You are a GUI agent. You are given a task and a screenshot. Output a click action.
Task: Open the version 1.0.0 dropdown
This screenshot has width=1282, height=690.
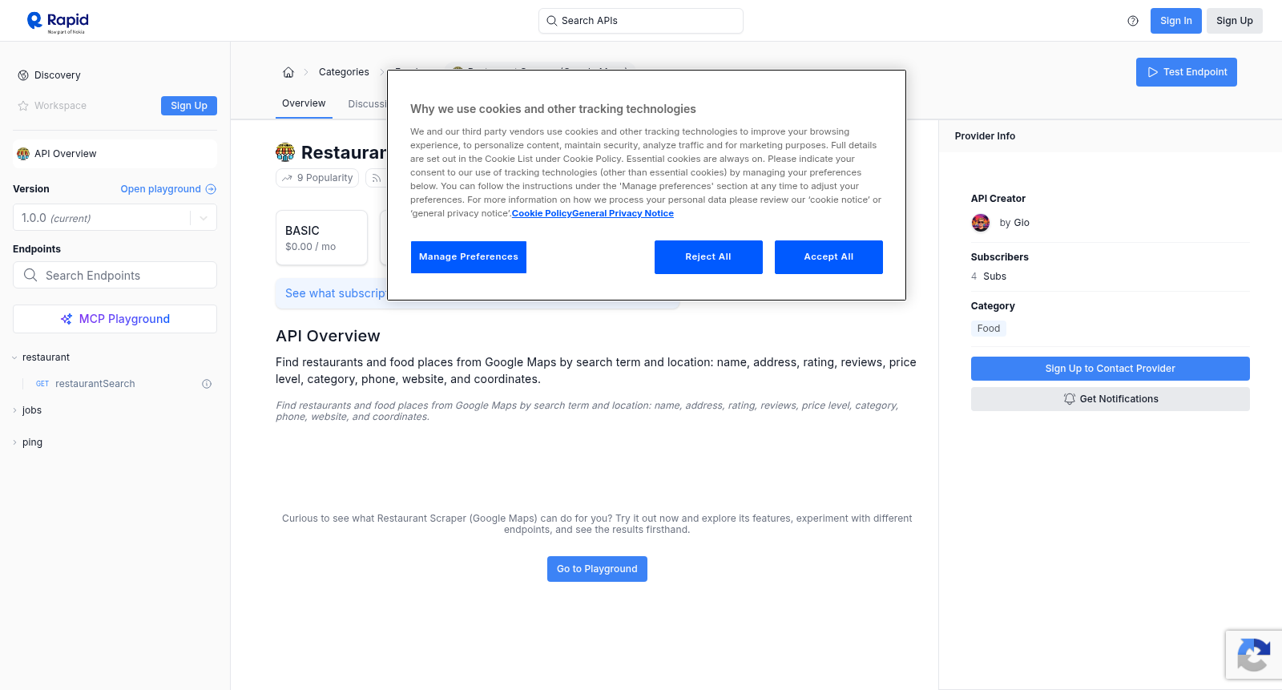115,218
